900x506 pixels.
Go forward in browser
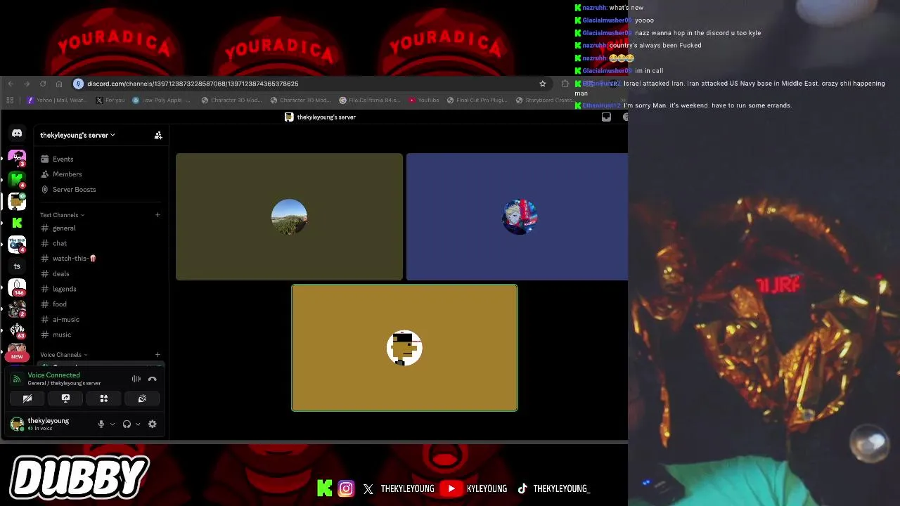click(27, 84)
